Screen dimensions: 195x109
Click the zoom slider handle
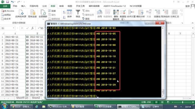183,102
